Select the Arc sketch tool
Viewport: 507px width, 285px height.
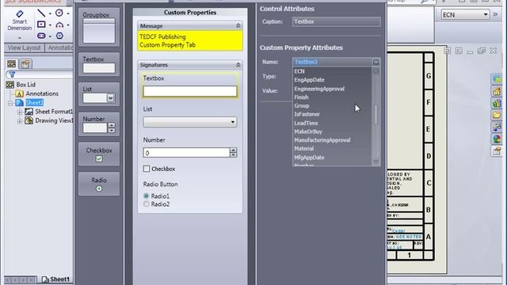59,25
